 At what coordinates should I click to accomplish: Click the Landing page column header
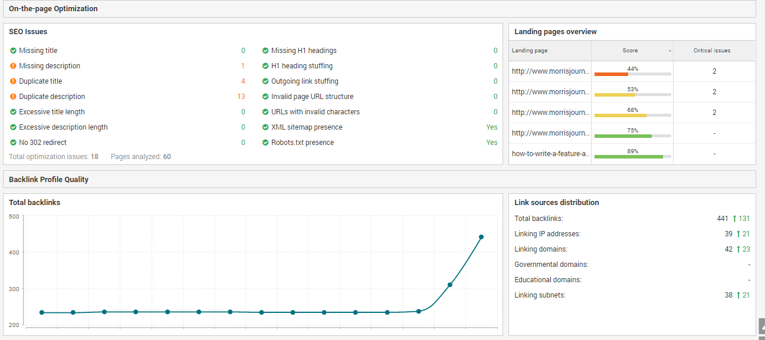[530, 51]
